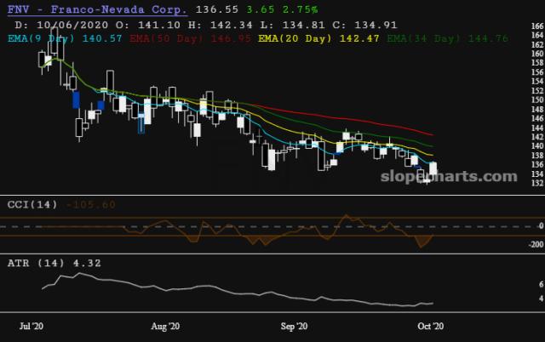The image size is (545, 342).
Task: Click the CCI(14) indicator label
Action: 33,205
